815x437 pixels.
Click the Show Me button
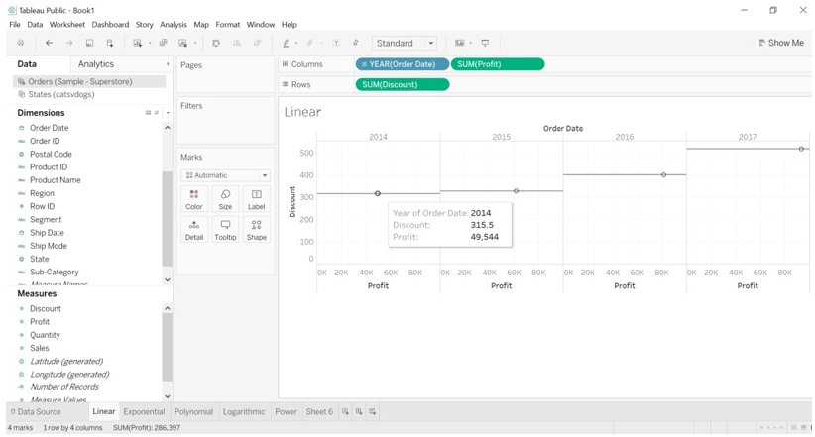781,44
